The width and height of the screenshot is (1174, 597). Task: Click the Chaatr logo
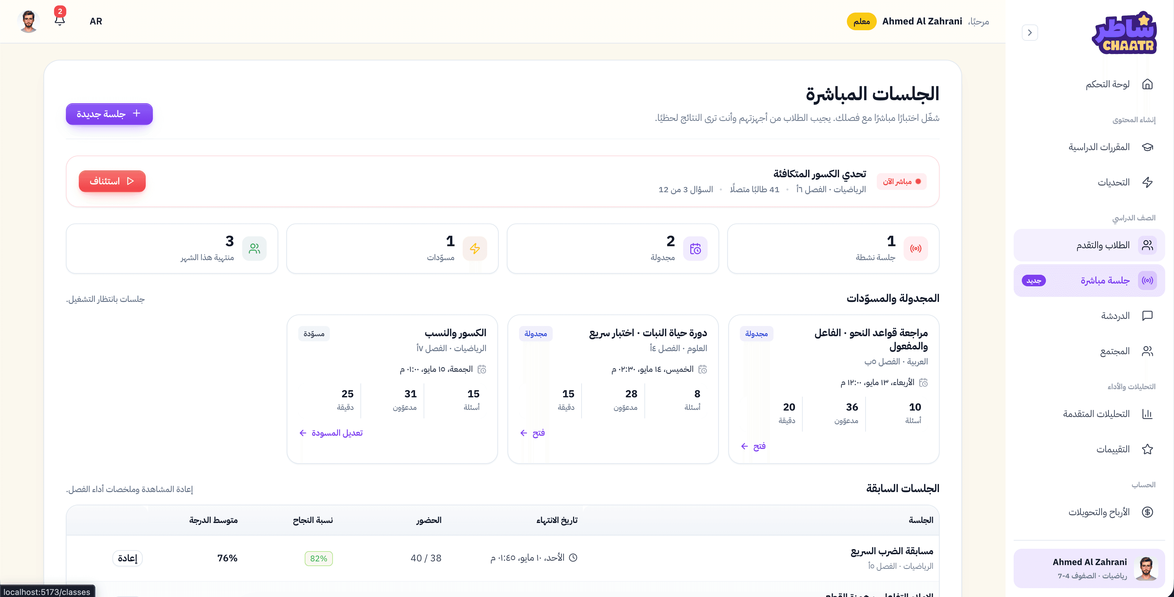(x=1124, y=33)
